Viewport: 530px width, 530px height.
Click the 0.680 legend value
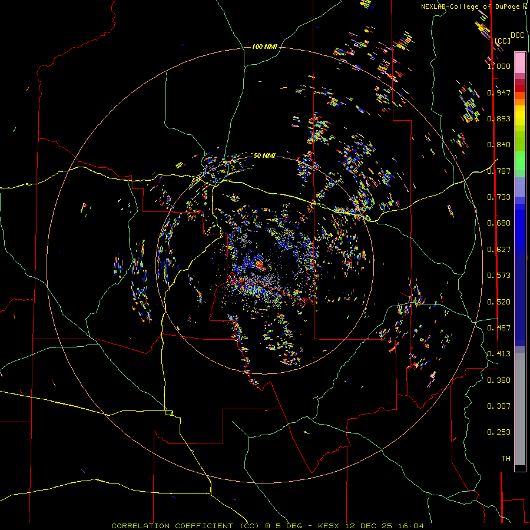[499, 223]
